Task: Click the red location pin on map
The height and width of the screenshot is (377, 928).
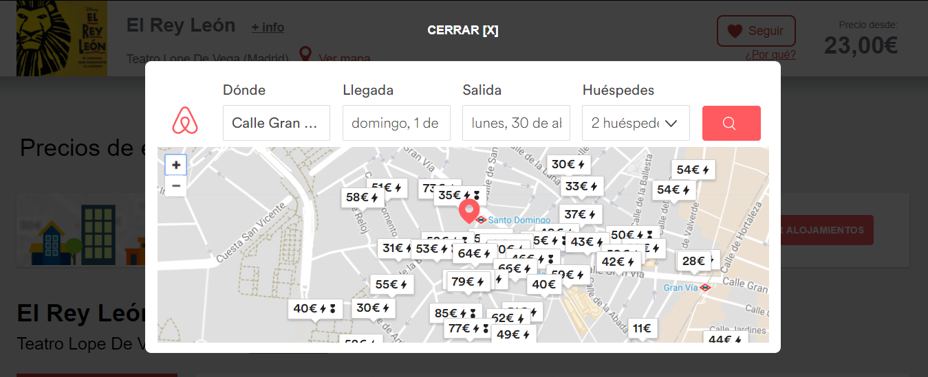Action: click(469, 211)
